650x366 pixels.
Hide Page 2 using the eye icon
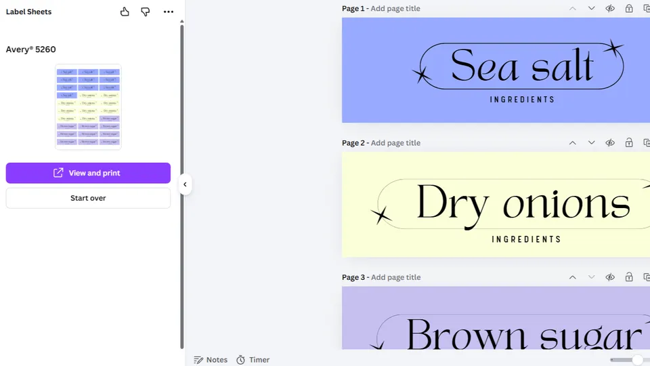pos(610,143)
